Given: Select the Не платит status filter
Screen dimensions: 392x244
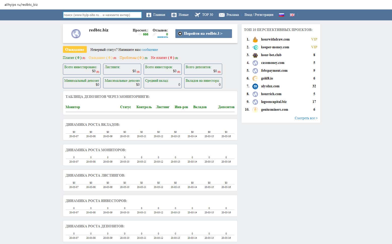Looking at the screenshot, I should pyautogui.click(x=162, y=58).
